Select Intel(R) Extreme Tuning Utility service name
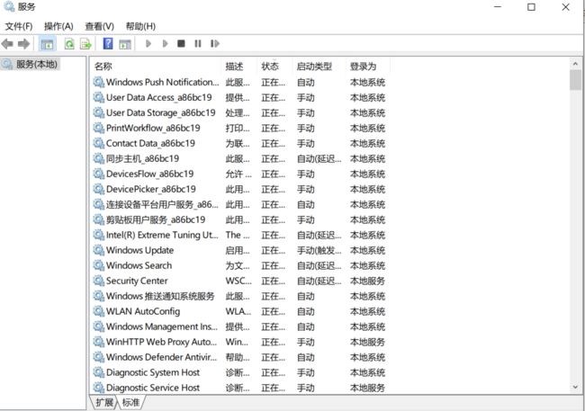The height and width of the screenshot is (411, 585). pos(162,235)
